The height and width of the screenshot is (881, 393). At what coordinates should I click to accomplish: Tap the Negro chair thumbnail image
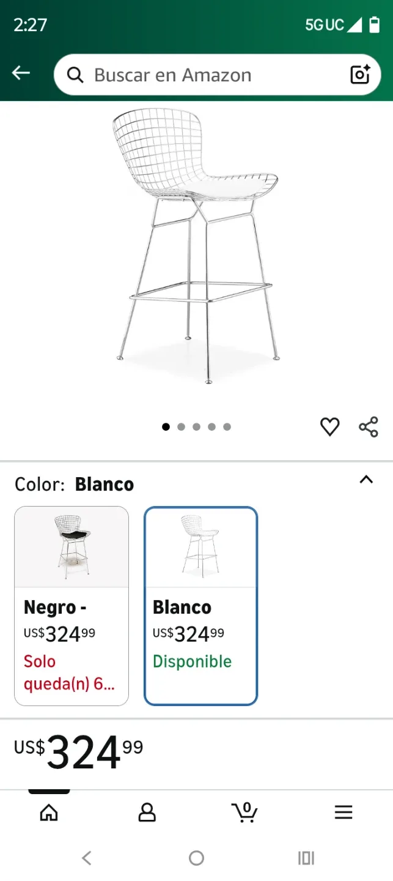tap(72, 545)
